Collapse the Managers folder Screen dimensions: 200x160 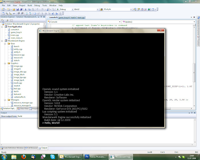point(5,100)
